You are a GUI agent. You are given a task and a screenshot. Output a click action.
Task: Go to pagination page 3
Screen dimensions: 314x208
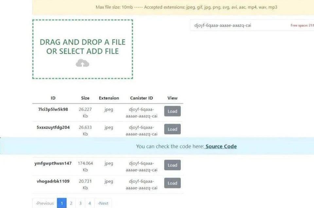point(80,203)
